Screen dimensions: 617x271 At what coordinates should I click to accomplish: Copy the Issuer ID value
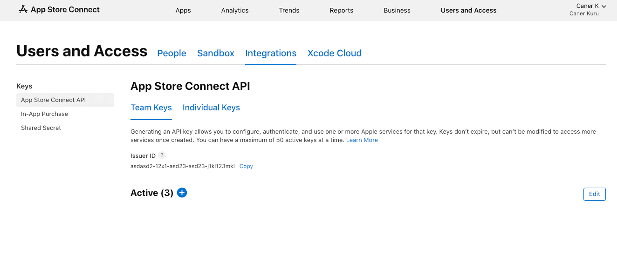click(x=246, y=166)
